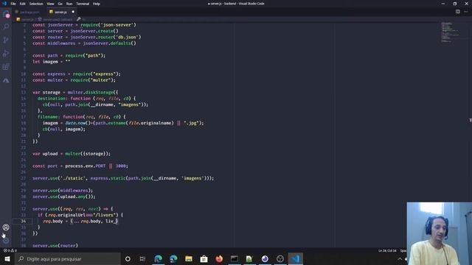Click the 'const multer = require' line
472x265 pixels.
pos(74,80)
